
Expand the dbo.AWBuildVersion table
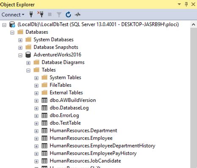(36, 101)
